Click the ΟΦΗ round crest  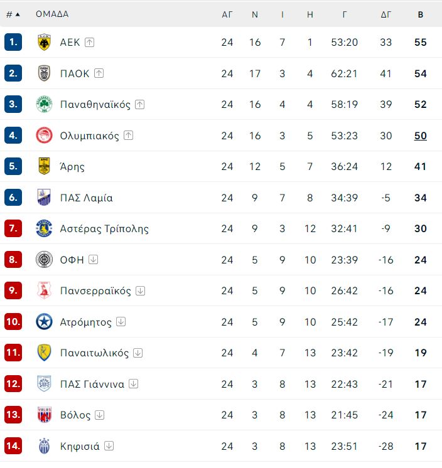44,260
